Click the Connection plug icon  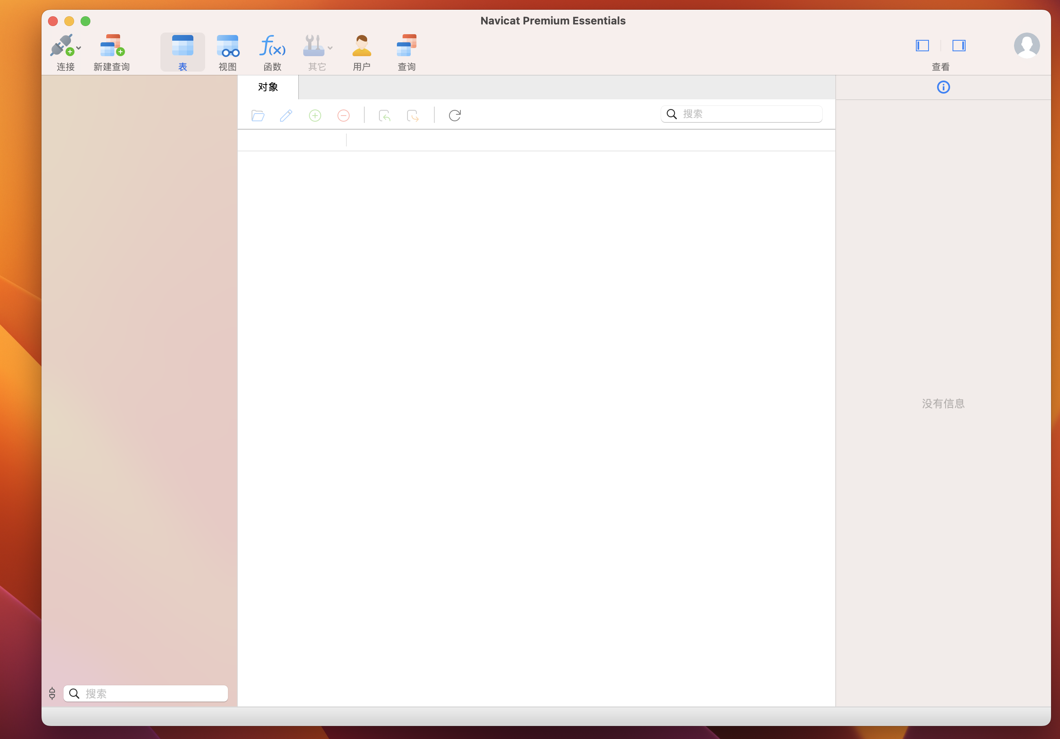(x=62, y=46)
